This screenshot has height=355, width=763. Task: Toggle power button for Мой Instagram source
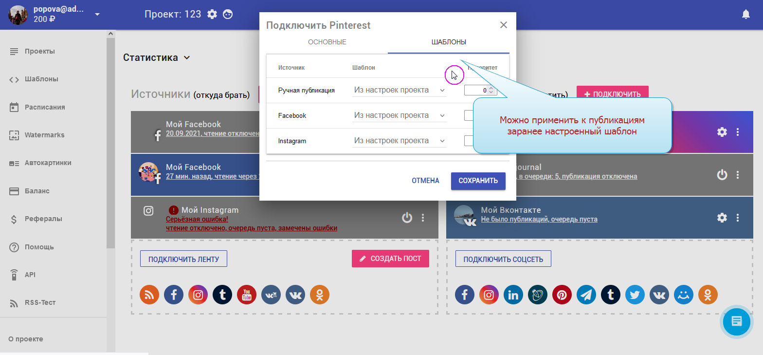coord(407,218)
